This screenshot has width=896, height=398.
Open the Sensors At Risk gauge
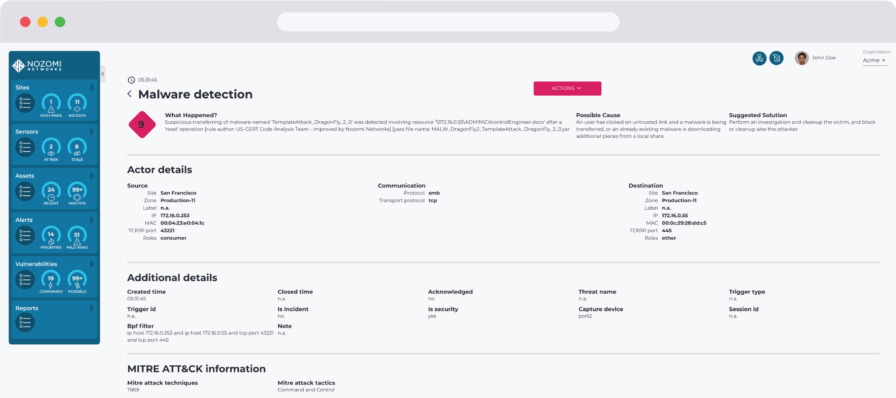tap(51, 148)
